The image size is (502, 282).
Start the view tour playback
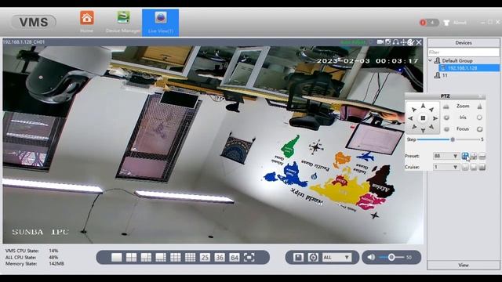tap(313, 258)
